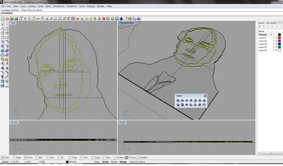Select the Box solid tool in sidebar
This screenshot has width=283, height=166.
pyautogui.click(x=2, y=51)
